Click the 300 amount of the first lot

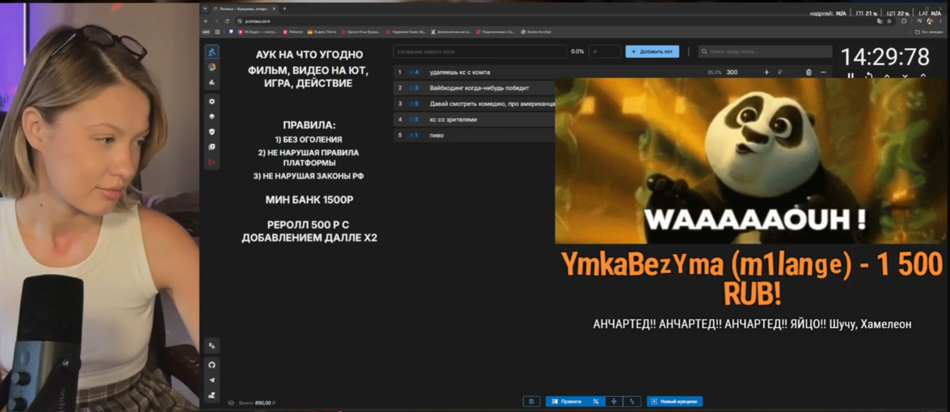click(x=732, y=72)
